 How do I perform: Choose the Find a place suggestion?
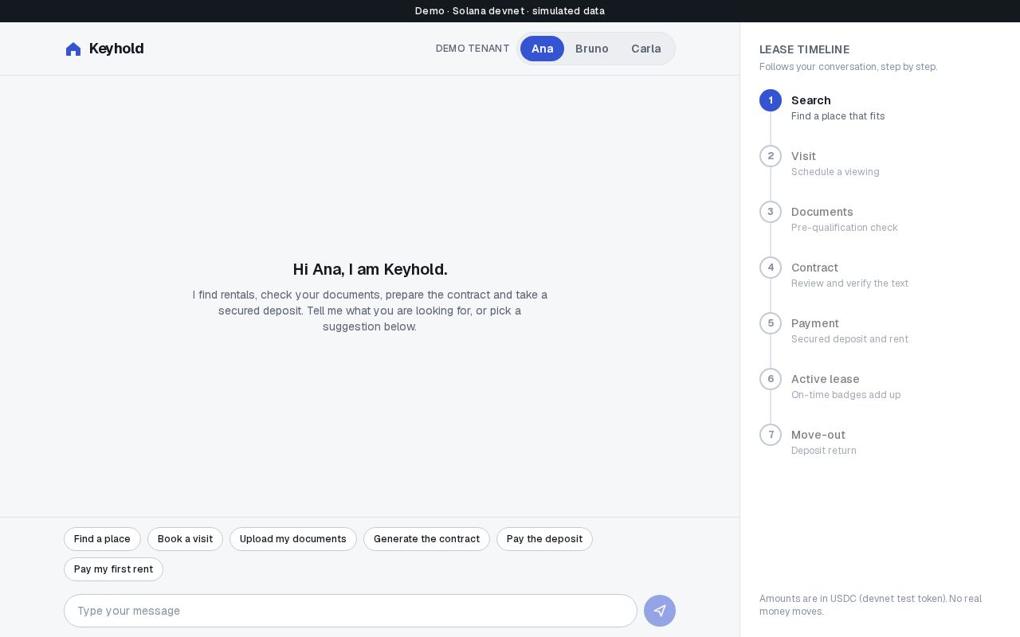click(x=102, y=539)
